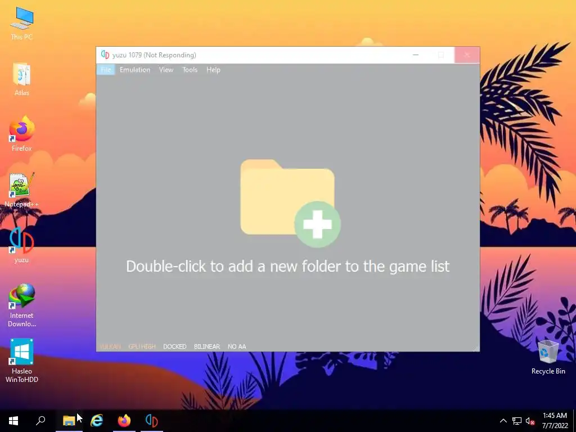The width and height of the screenshot is (576, 432).
Task: Toggle the NO AA anti-aliasing button
Action: click(237, 346)
